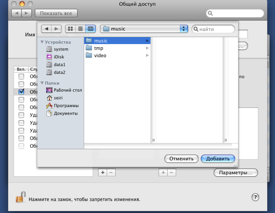This screenshot has width=275, height=213.
Task: Open iDisk from the sidebar
Action: 55,57
